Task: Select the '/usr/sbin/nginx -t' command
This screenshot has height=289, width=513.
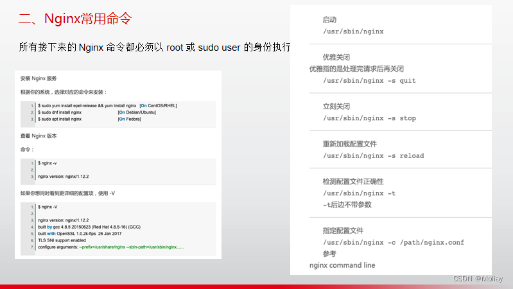Action: (x=360, y=193)
